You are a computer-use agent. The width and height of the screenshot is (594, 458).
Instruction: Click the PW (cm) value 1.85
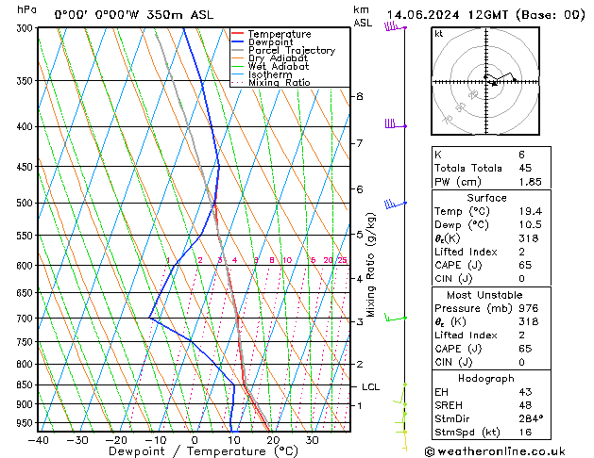530,181
